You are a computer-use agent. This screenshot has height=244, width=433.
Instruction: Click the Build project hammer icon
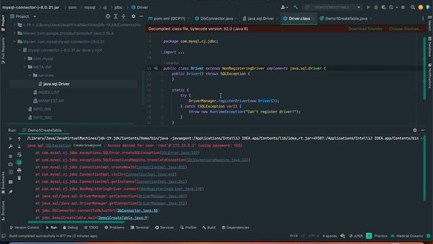point(296,7)
